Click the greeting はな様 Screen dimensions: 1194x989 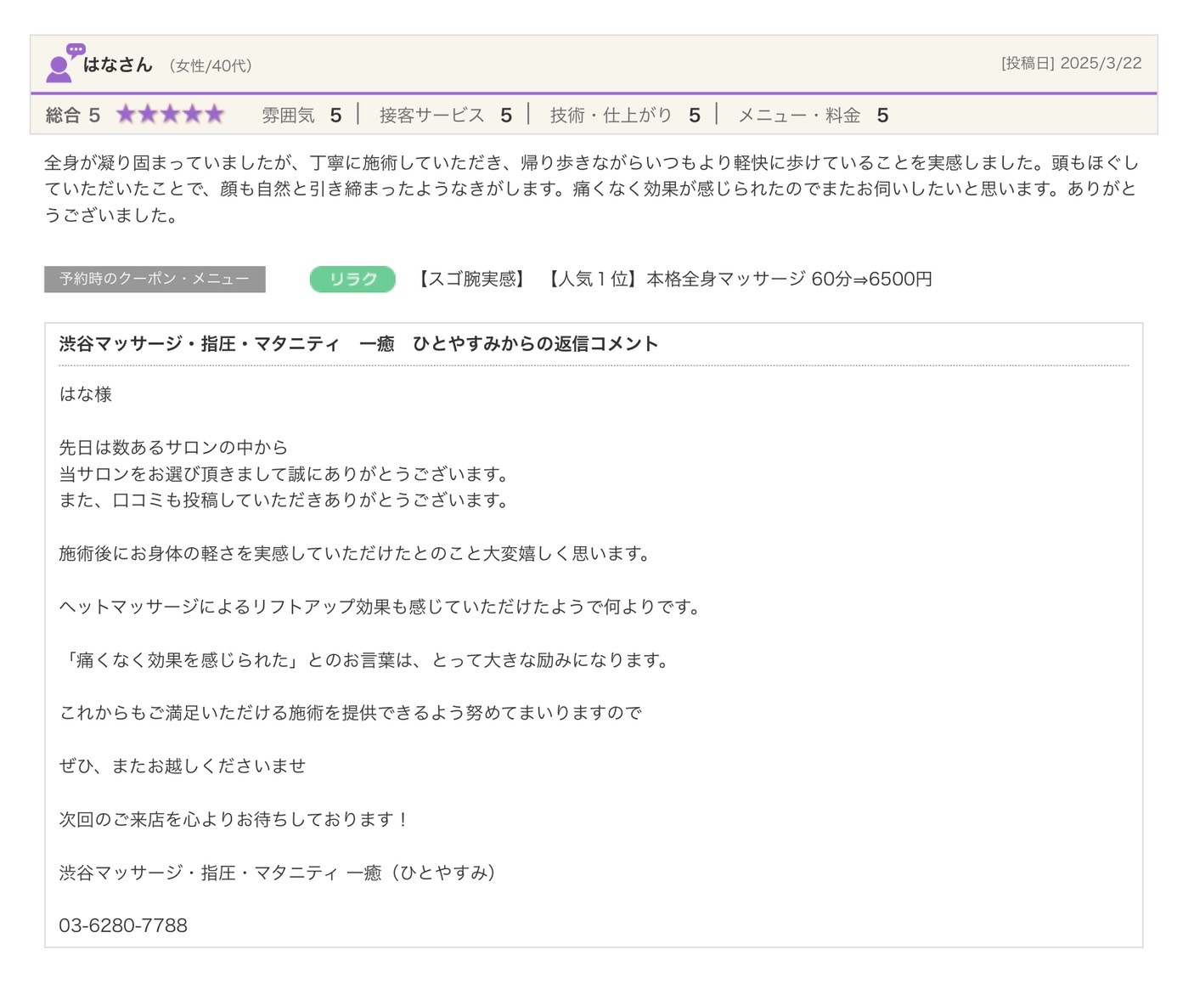click(x=86, y=393)
